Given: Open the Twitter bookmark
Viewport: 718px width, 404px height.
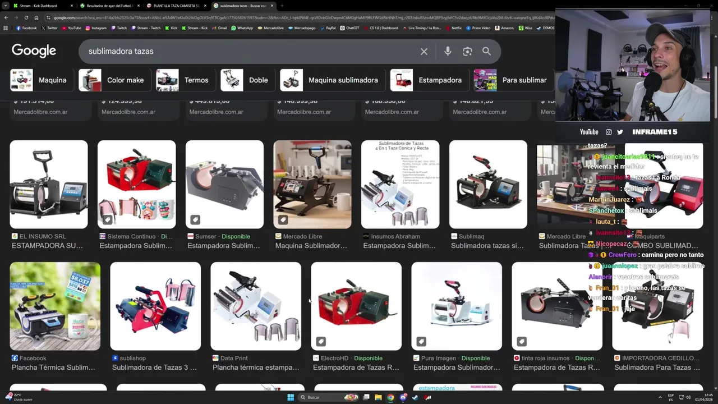Looking at the screenshot, I should [x=49, y=27].
